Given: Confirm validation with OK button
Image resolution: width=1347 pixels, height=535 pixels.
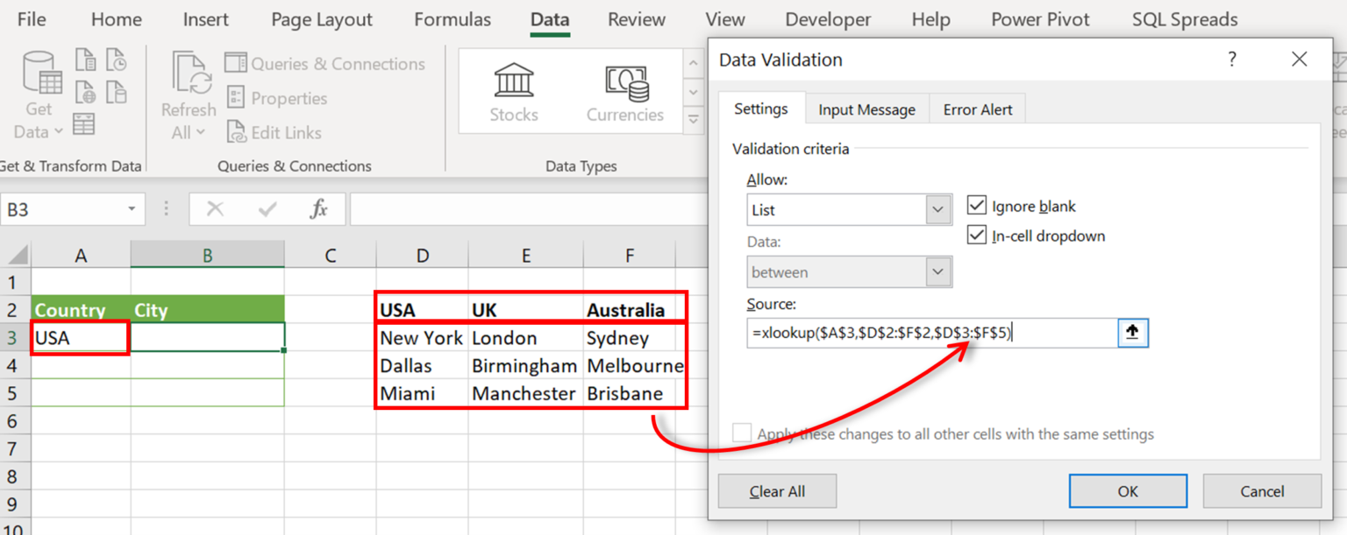Looking at the screenshot, I should (x=1128, y=491).
